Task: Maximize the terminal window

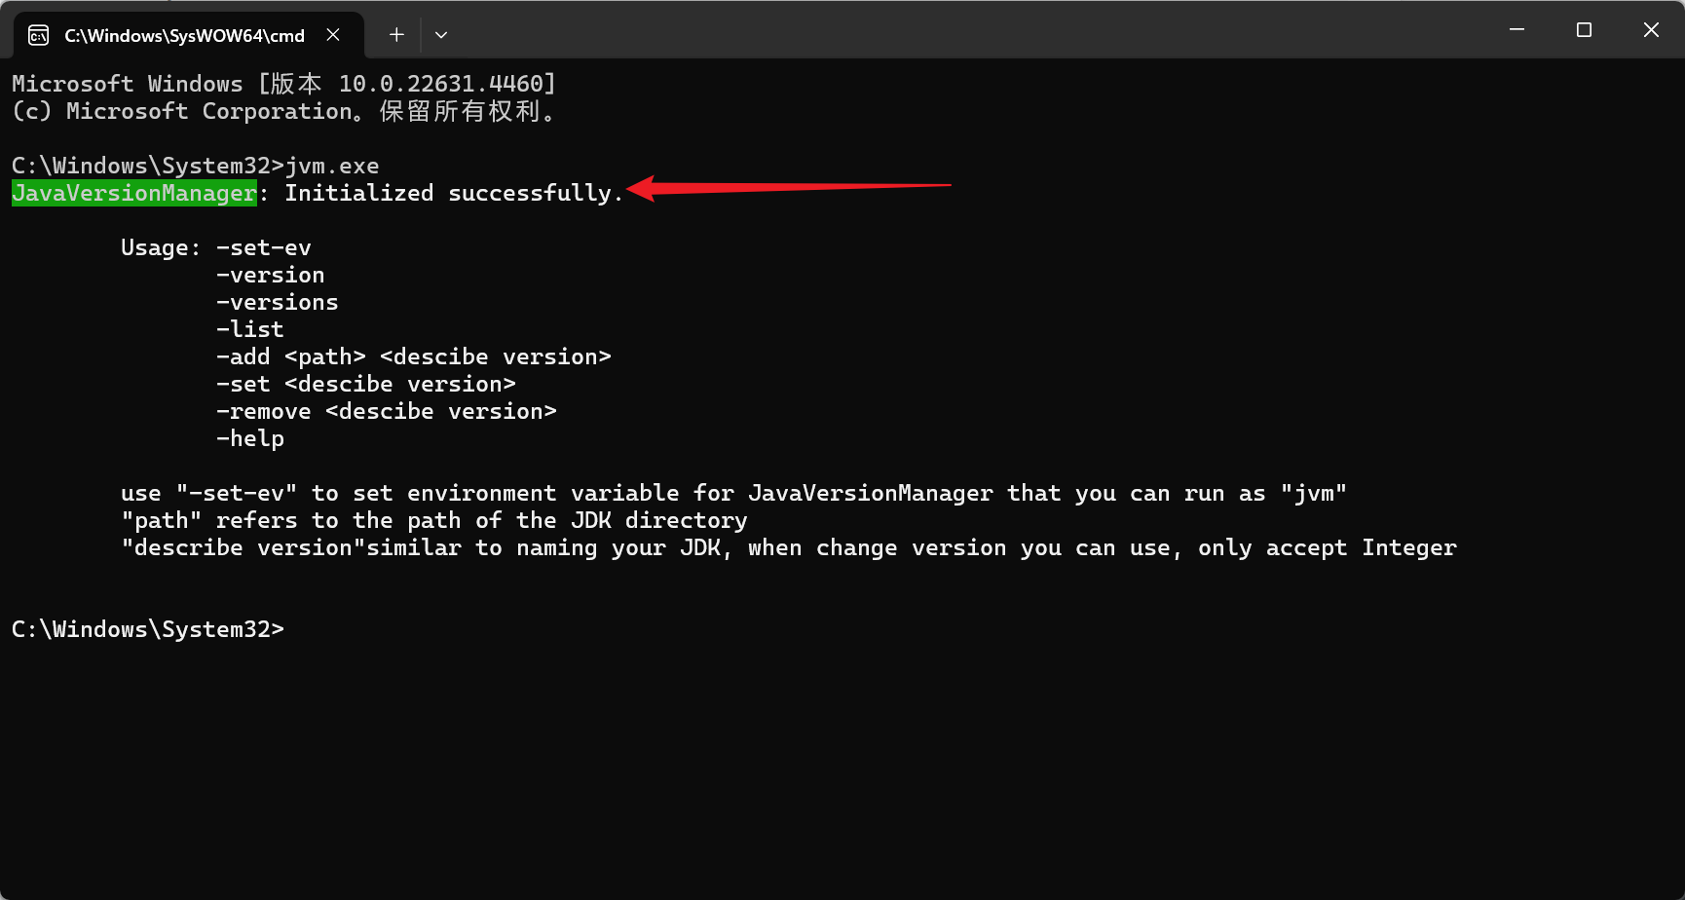Action: coord(1584,30)
